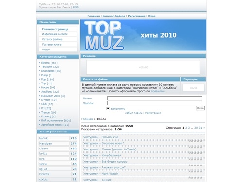This screenshot has width=243, height=182.
Task: Open user Marsipan in top uploaders
Action: click(x=45, y=144)
